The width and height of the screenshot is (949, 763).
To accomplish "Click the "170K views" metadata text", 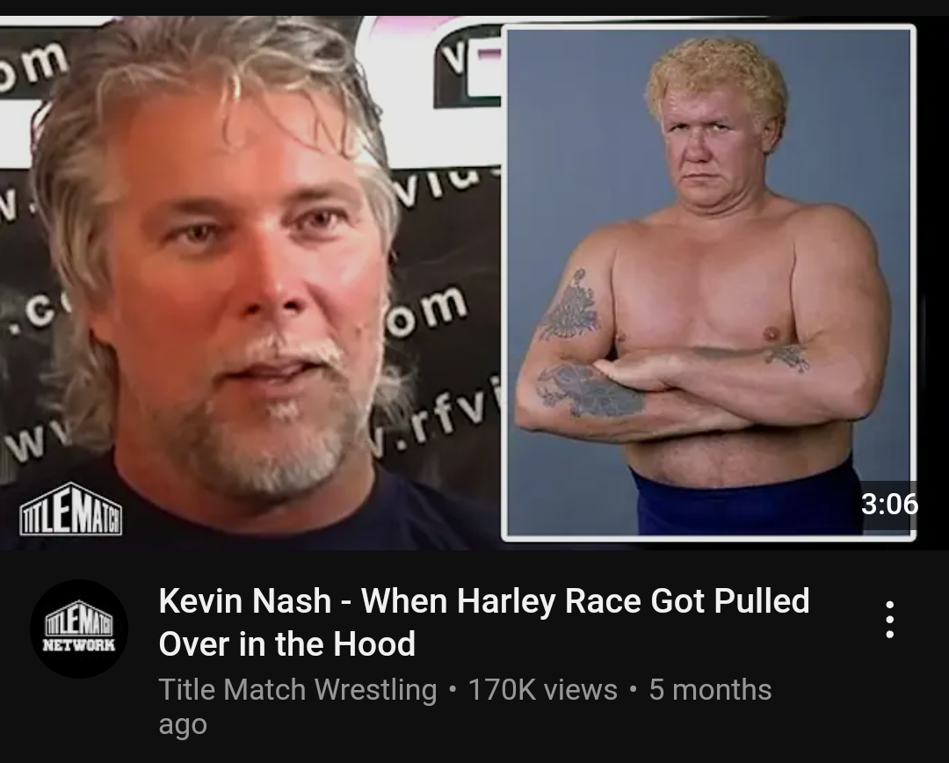I will [x=543, y=690].
